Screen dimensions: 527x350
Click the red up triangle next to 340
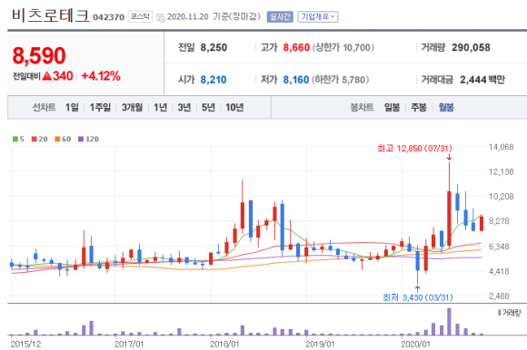point(47,76)
